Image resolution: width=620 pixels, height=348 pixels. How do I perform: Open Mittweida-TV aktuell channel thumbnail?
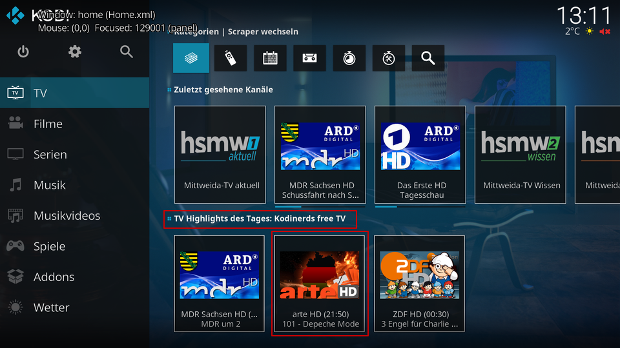click(x=220, y=155)
